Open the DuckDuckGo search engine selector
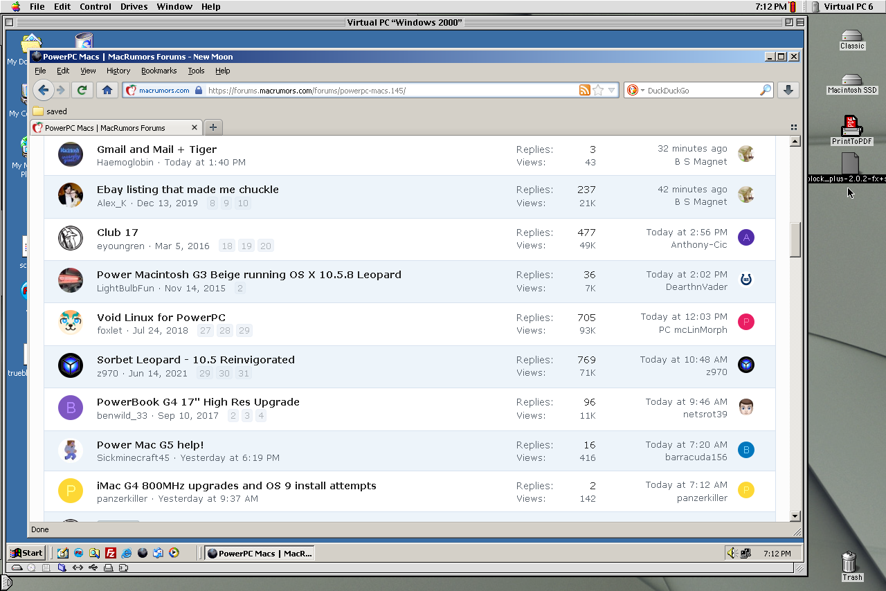 (x=635, y=90)
